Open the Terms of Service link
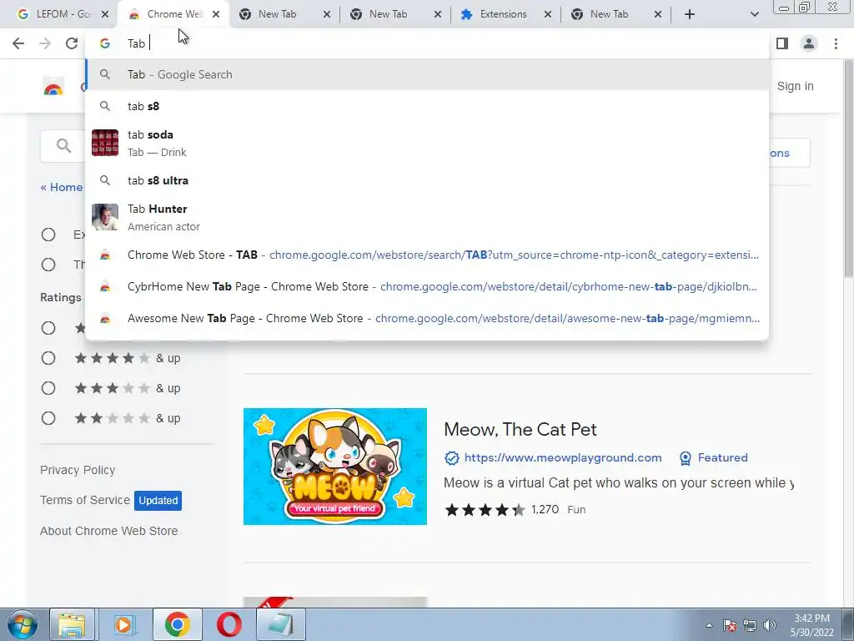854x641 pixels. pos(85,500)
